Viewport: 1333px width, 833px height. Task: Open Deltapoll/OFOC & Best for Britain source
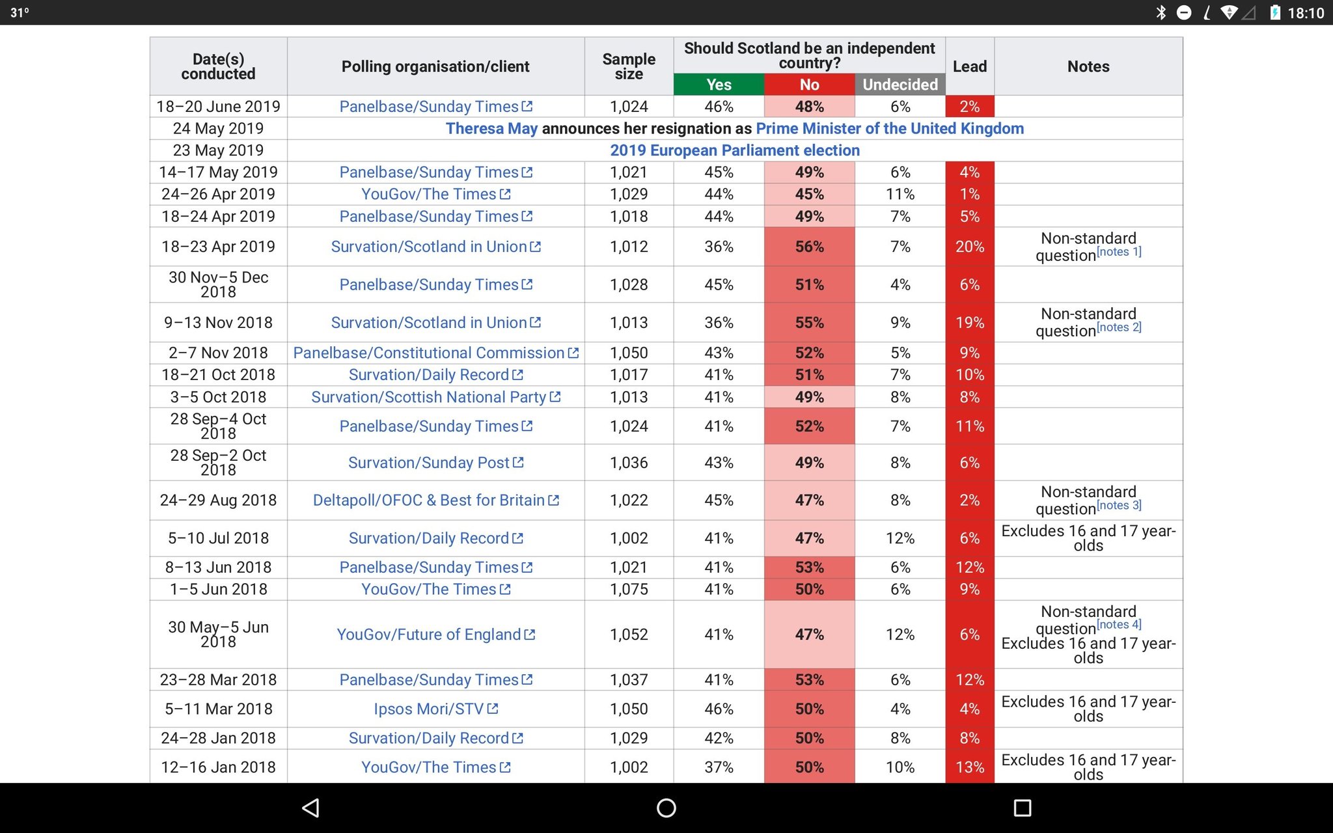point(428,500)
